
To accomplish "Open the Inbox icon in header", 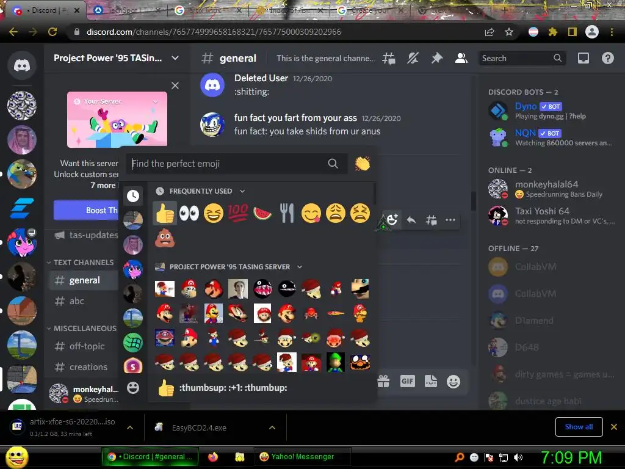I will click(x=583, y=58).
